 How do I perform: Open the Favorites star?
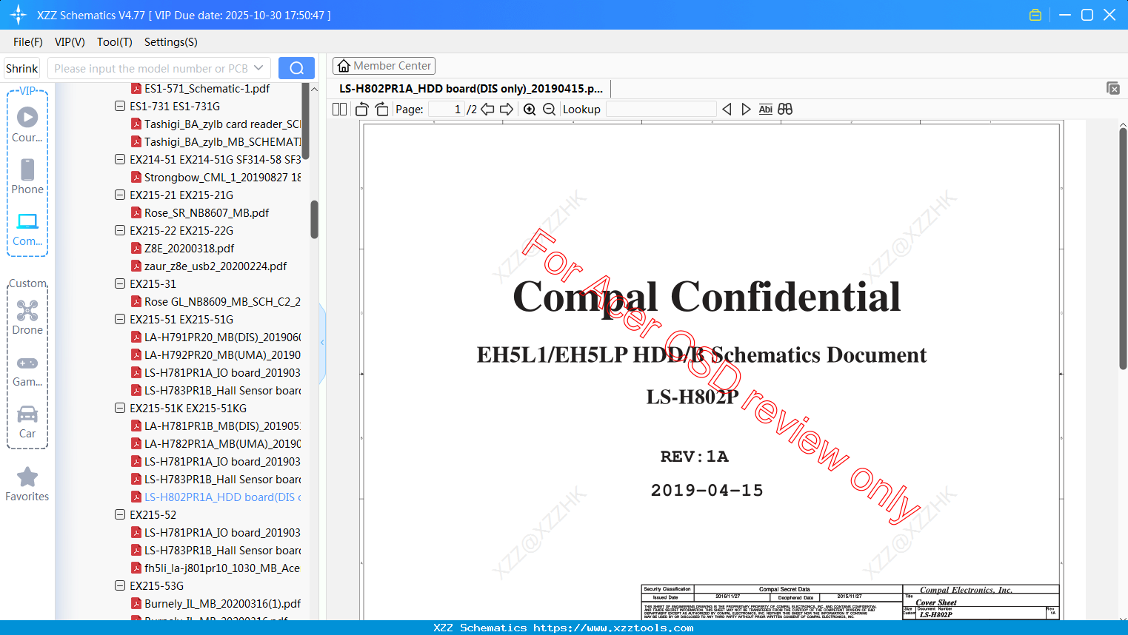pyautogui.click(x=27, y=484)
